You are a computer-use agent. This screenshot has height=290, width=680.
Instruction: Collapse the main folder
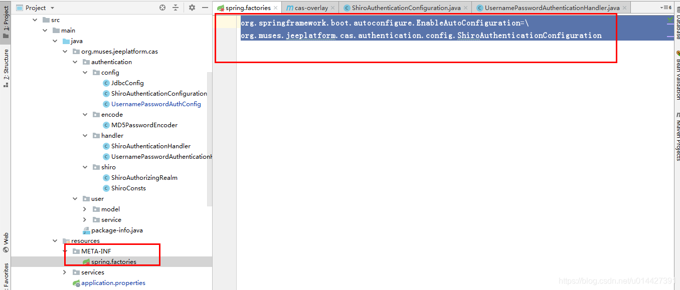(45, 31)
